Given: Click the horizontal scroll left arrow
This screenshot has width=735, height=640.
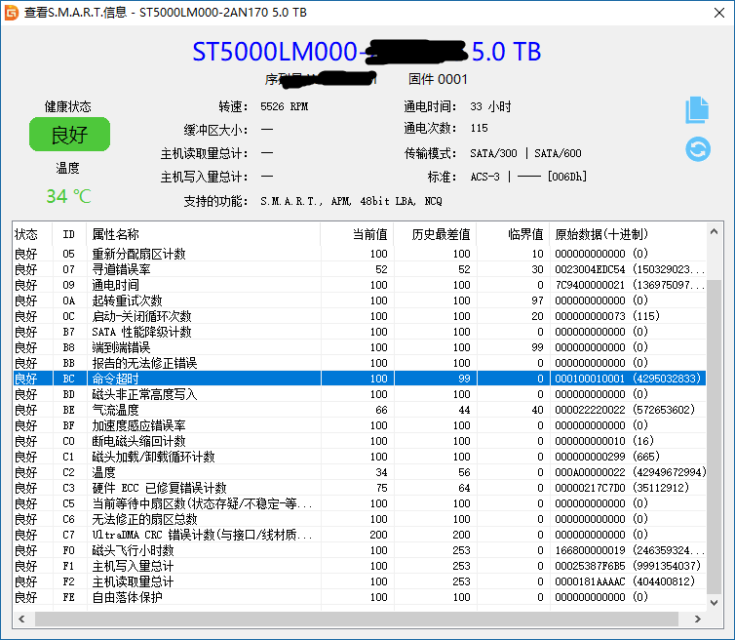Looking at the screenshot, I should [x=21, y=619].
